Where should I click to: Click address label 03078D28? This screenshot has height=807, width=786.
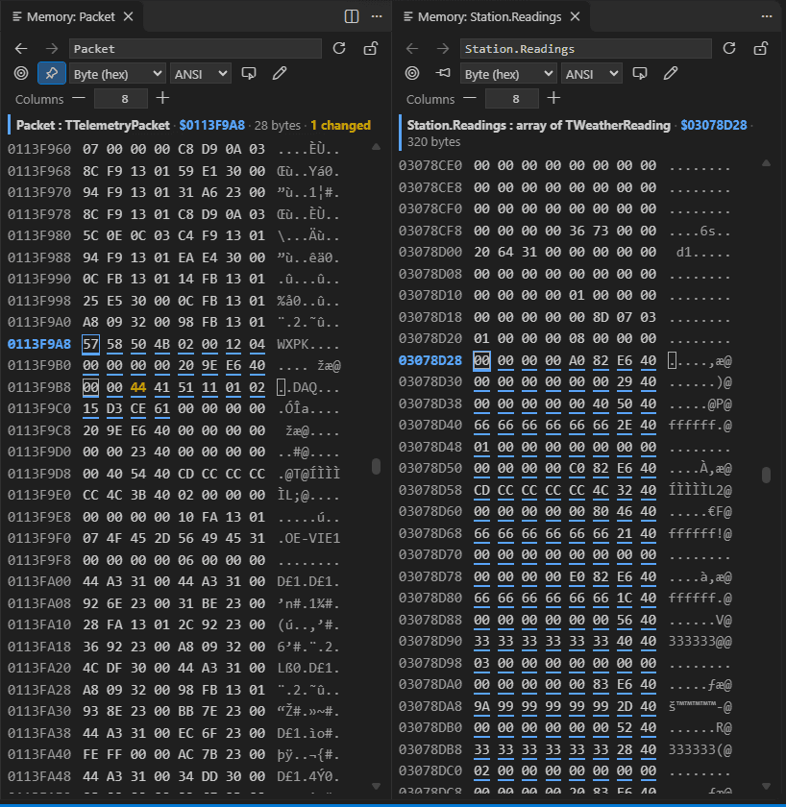pyautogui.click(x=430, y=361)
